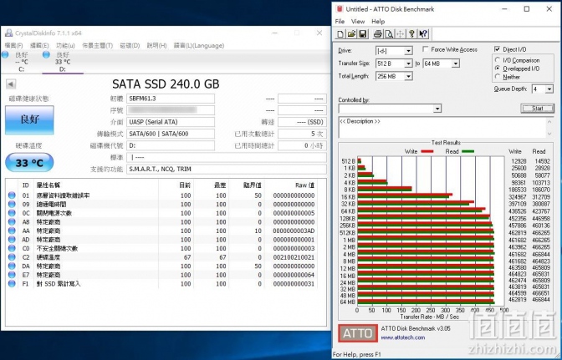Viewport: 562px width, 360px height.
Task: Click the status circle for attribute C2
Action: [x=12, y=257]
